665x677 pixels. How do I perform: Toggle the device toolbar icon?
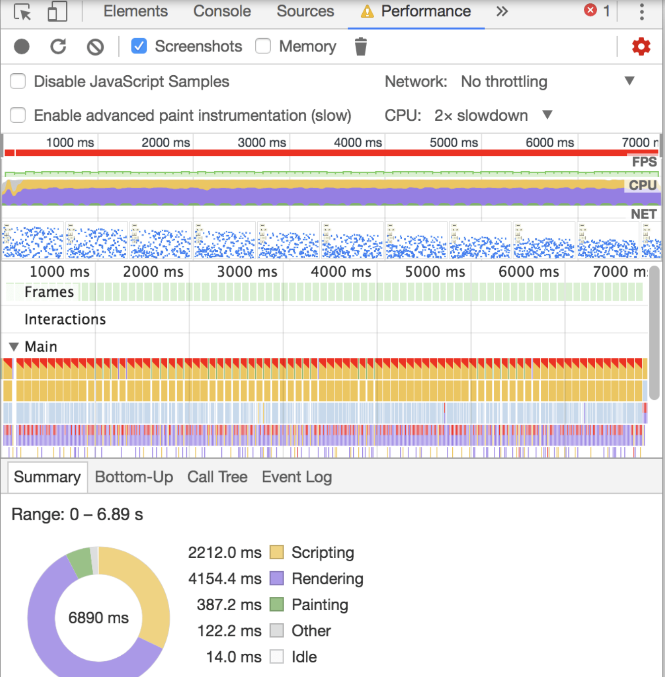(57, 11)
